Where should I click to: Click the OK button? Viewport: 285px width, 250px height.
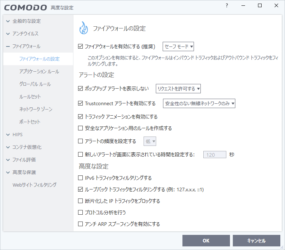click(x=206, y=241)
